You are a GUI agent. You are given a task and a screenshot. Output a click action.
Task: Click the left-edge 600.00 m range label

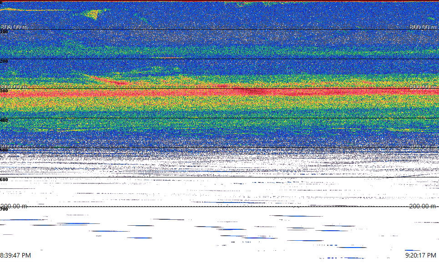point(14,87)
